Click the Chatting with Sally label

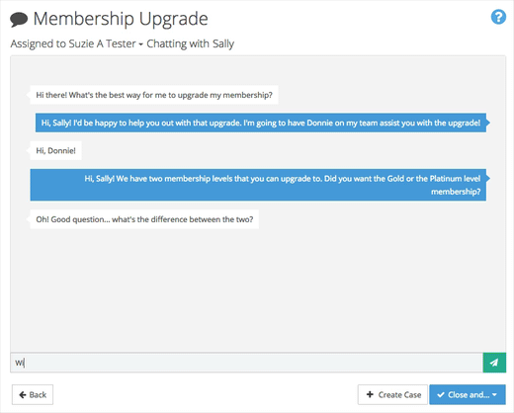click(191, 43)
